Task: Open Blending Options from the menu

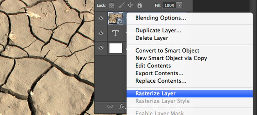Action: click(161, 18)
